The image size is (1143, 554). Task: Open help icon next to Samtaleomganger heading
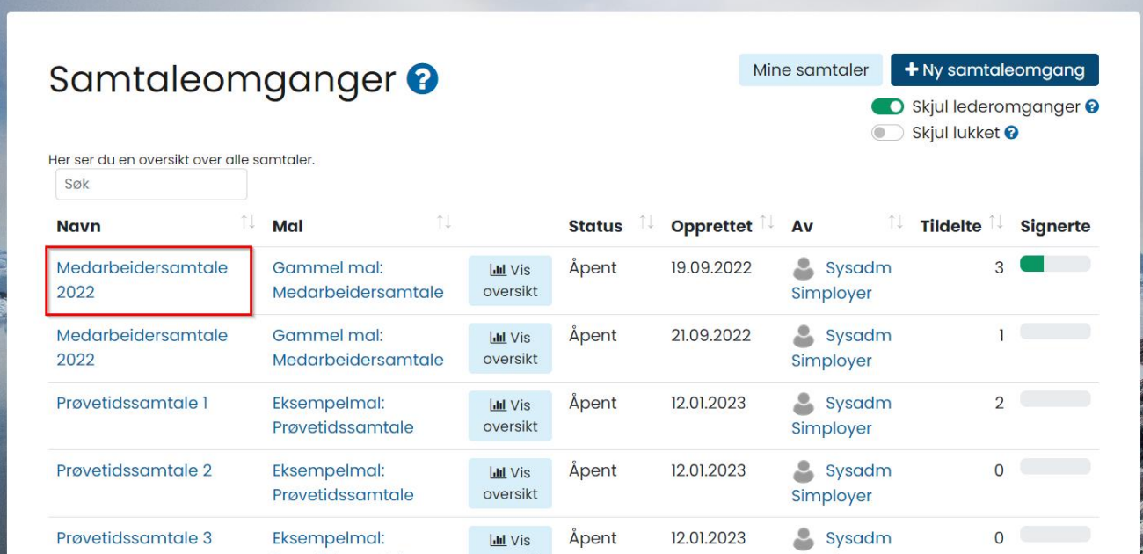coord(422,80)
